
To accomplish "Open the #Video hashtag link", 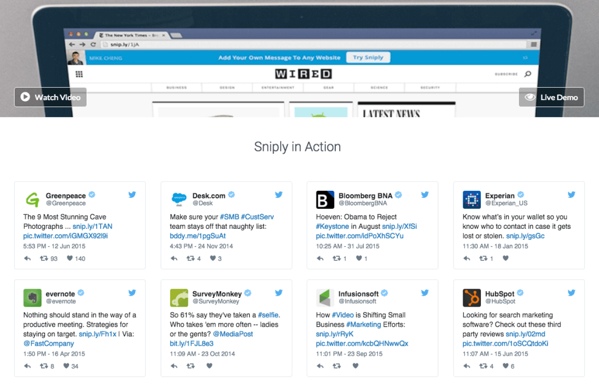I will [x=343, y=315].
